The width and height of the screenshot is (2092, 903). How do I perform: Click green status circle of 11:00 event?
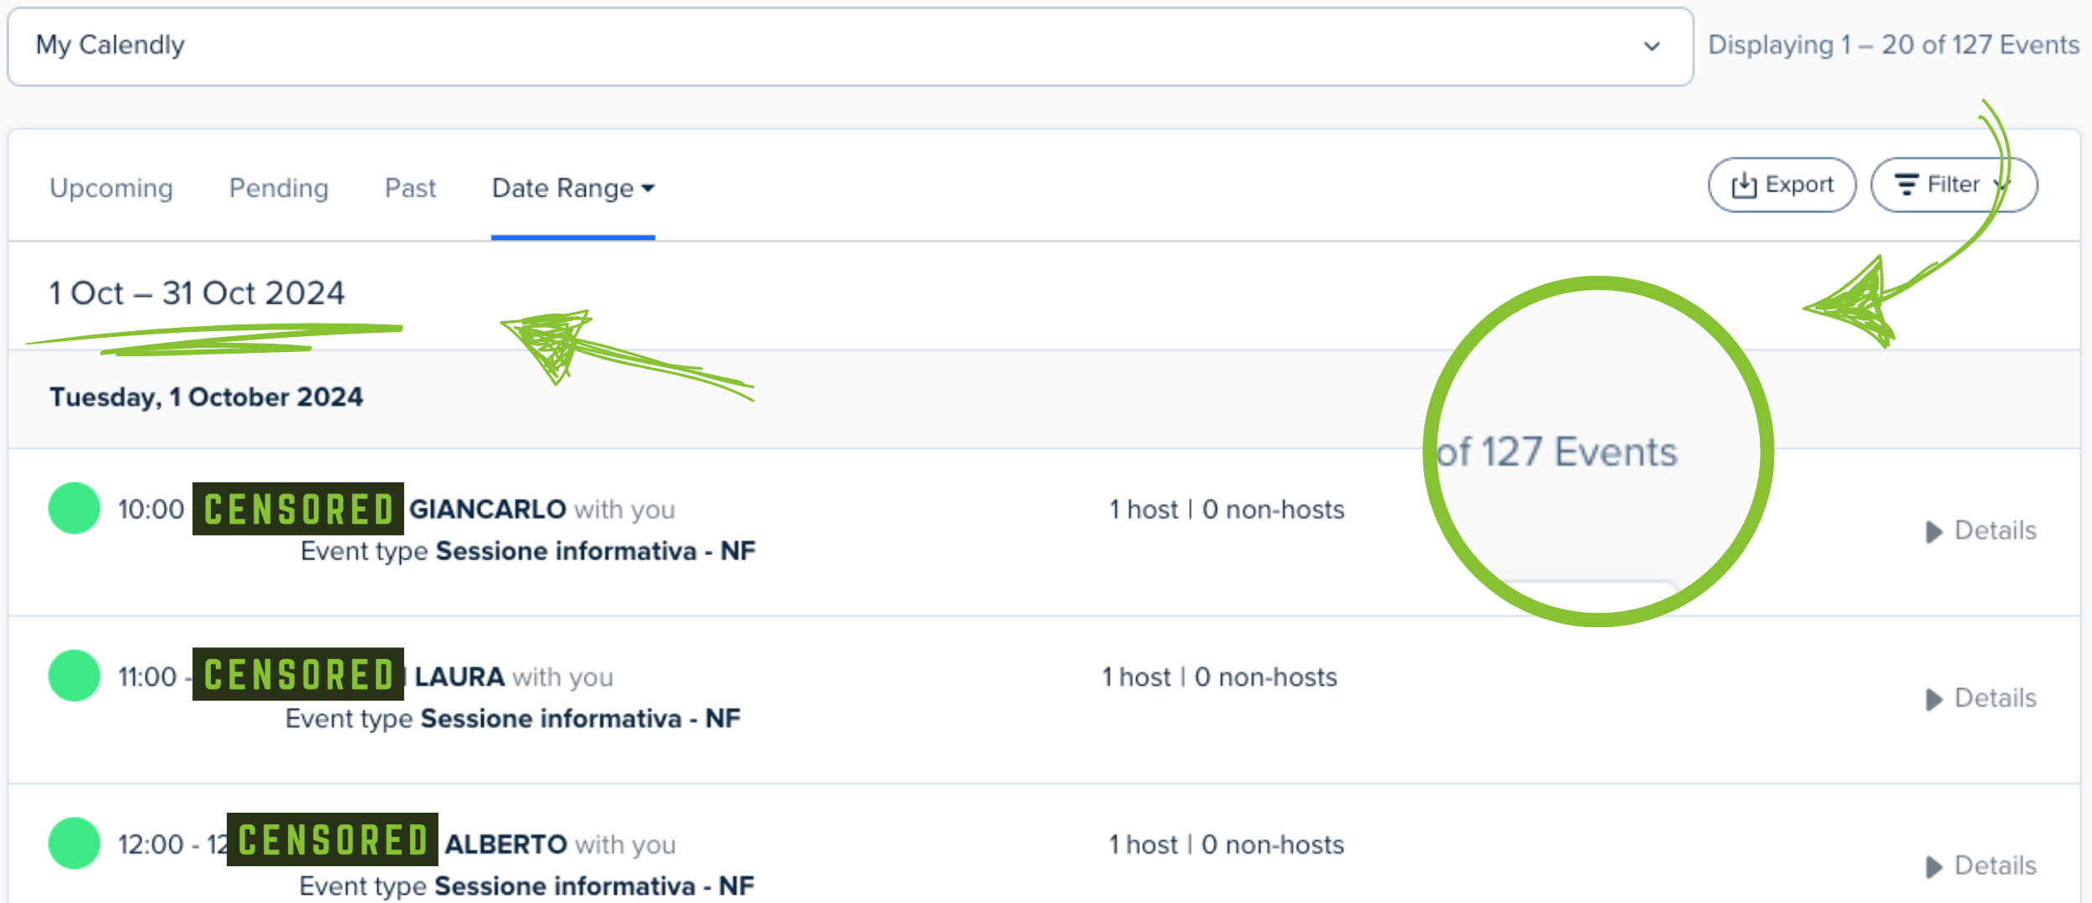(74, 676)
